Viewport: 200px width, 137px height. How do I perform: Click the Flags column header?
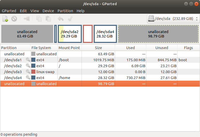tap(189, 48)
